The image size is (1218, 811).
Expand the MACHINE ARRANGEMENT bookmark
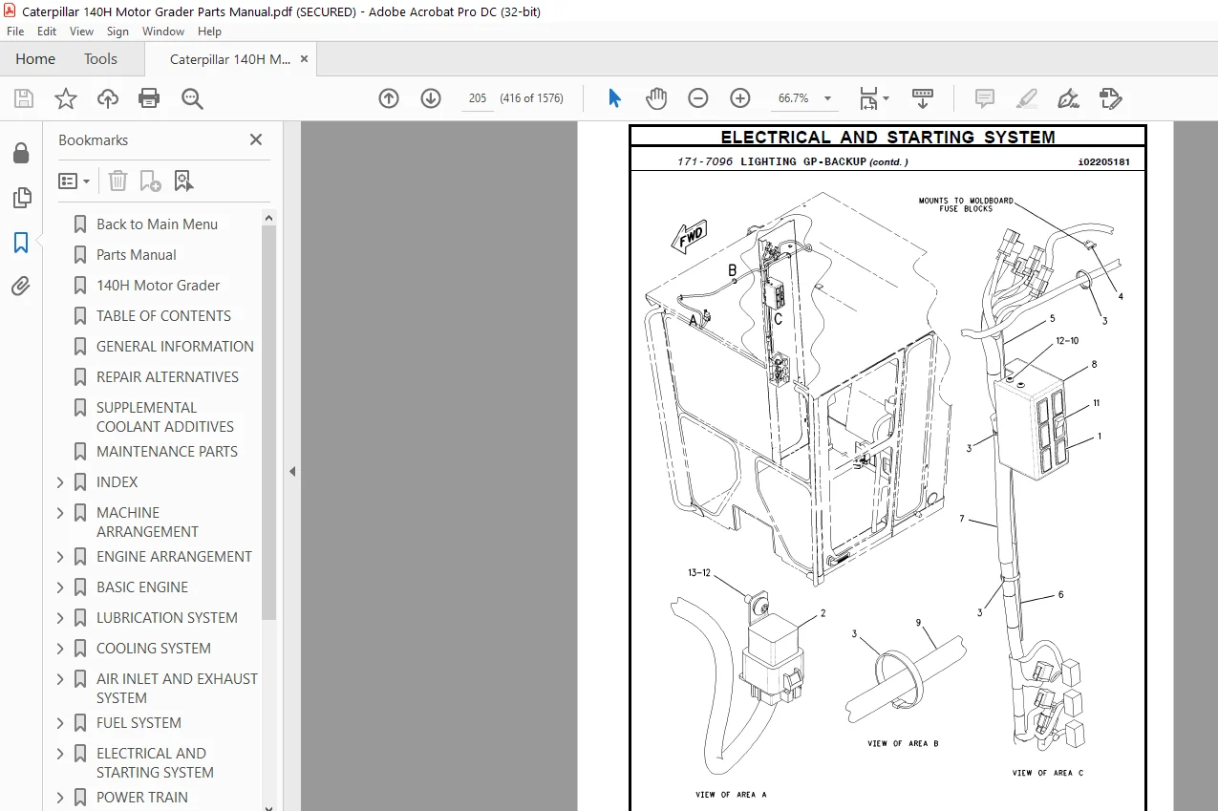61,513
